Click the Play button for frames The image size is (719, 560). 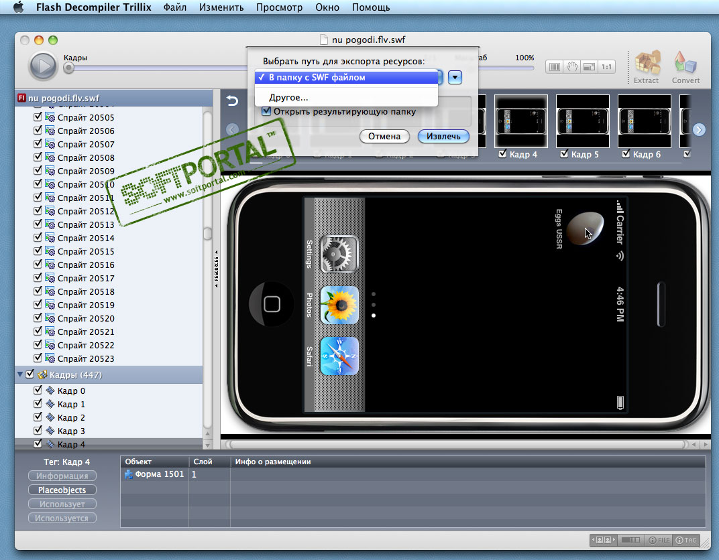(43, 66)
